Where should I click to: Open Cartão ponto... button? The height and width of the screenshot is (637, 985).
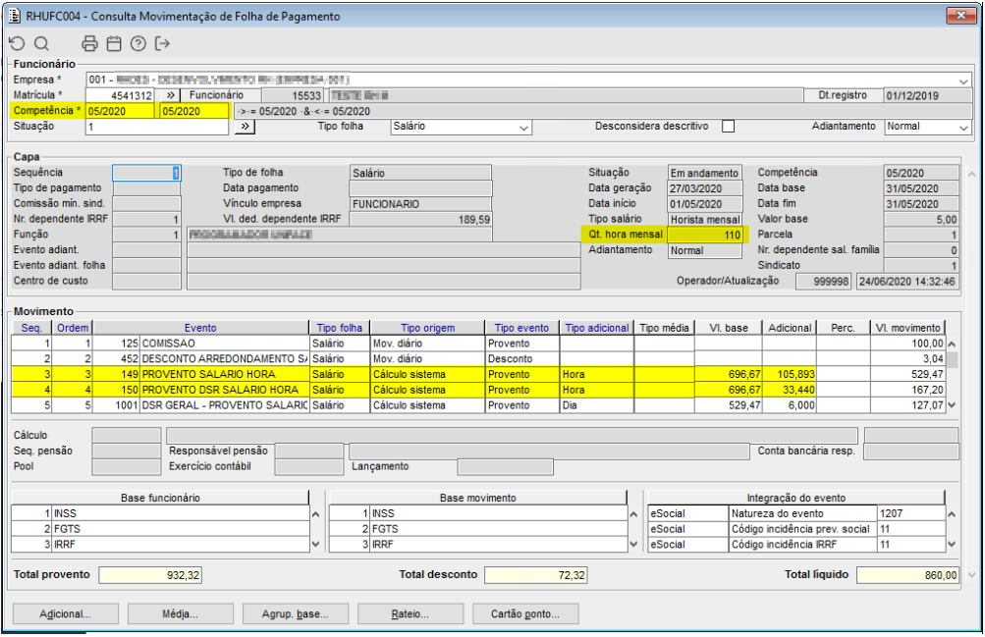[524, 614]
